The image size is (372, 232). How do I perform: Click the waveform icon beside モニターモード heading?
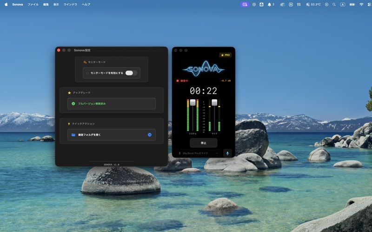(85, 62)
